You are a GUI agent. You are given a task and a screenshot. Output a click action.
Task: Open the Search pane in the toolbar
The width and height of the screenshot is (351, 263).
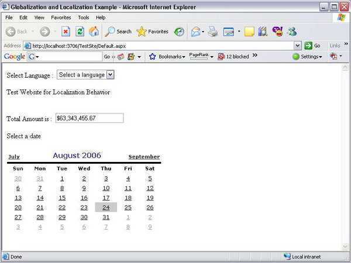(x=118, y=32)
